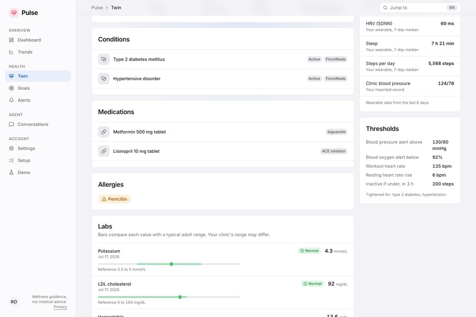Click the Active tag on Type 2 diabetes
The height and width of the screenshot is (317, 476).
314,60
